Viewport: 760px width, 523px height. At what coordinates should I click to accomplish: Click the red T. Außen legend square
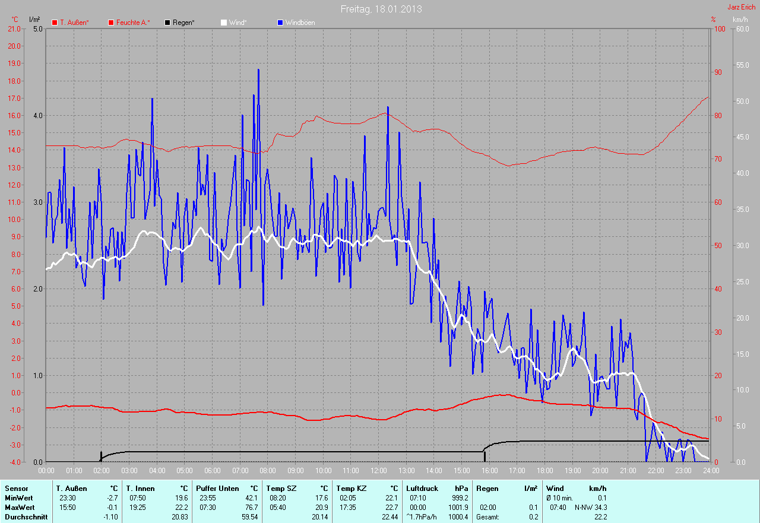(55, 23)
